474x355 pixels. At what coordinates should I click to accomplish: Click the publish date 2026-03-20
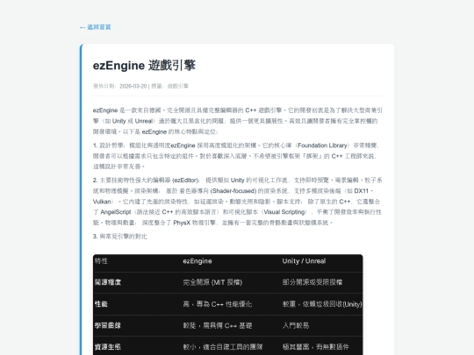point(133,86)
